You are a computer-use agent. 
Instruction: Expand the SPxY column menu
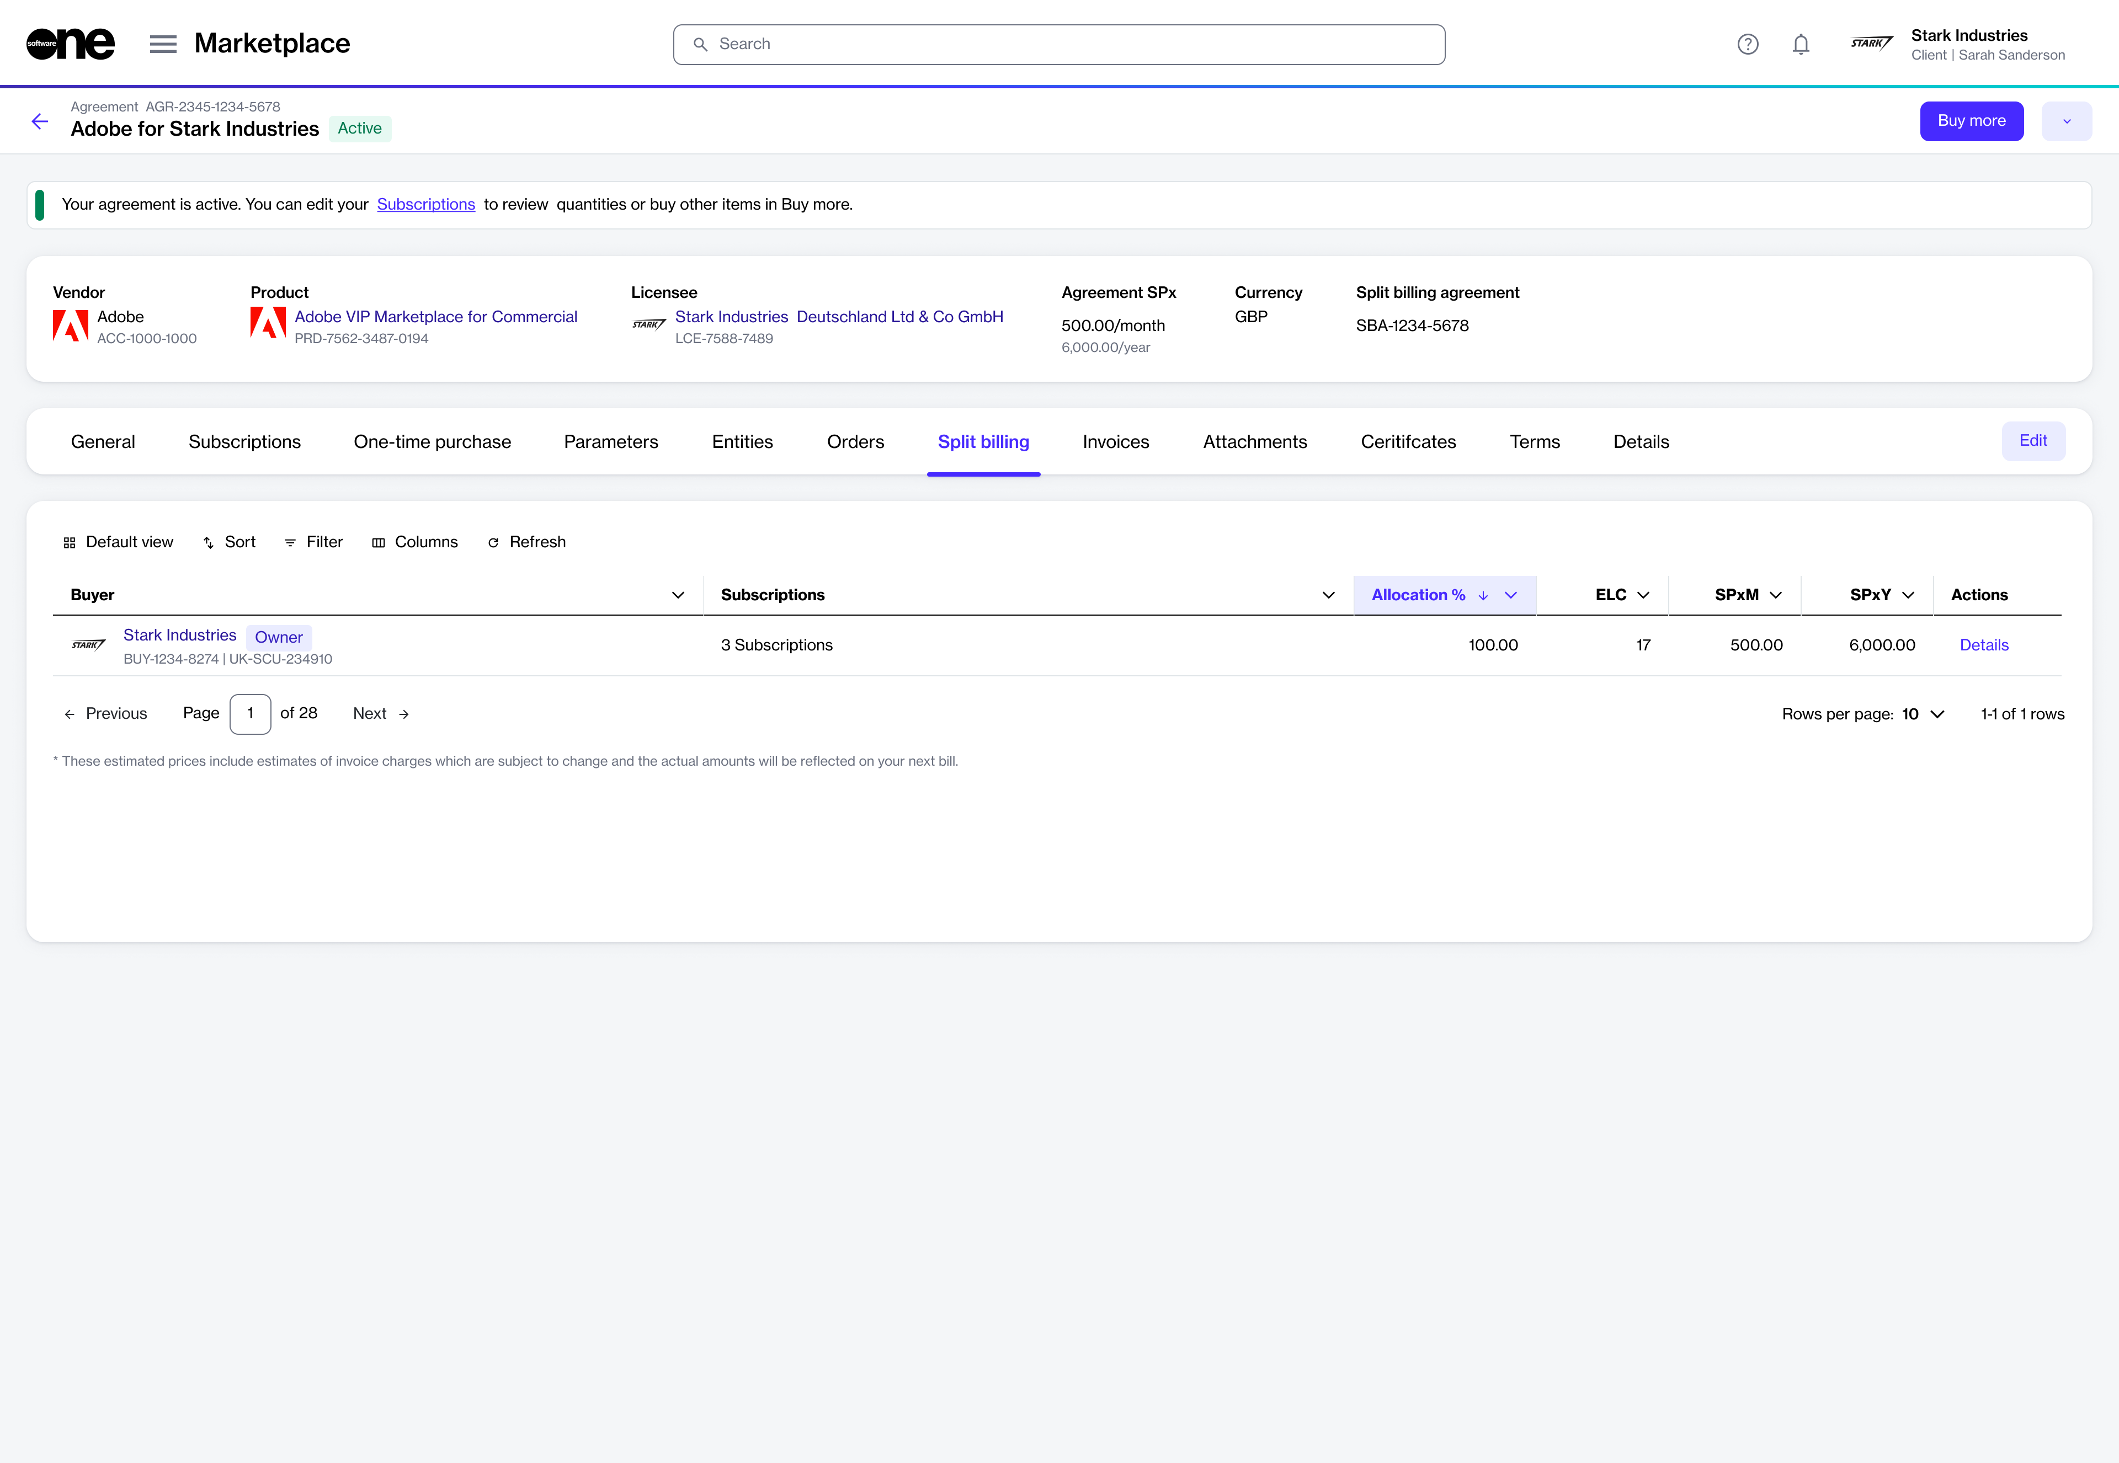[x=1908, y=595]
